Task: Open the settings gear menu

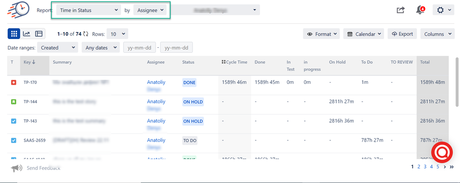Action: pyautogui.click(x=443, y=10)
